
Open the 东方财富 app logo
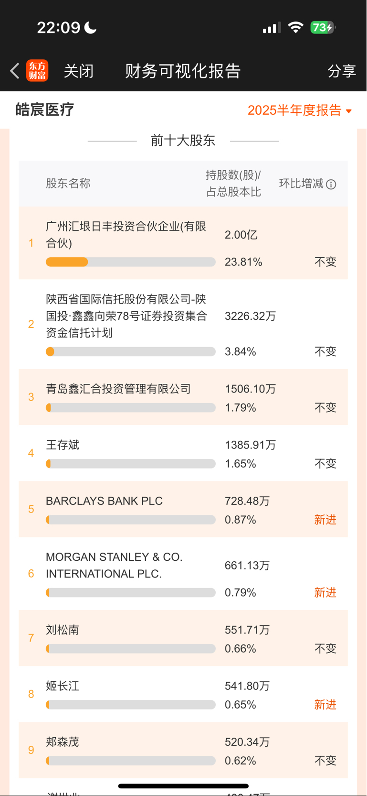pyautogui.click(x=37, y=71)
